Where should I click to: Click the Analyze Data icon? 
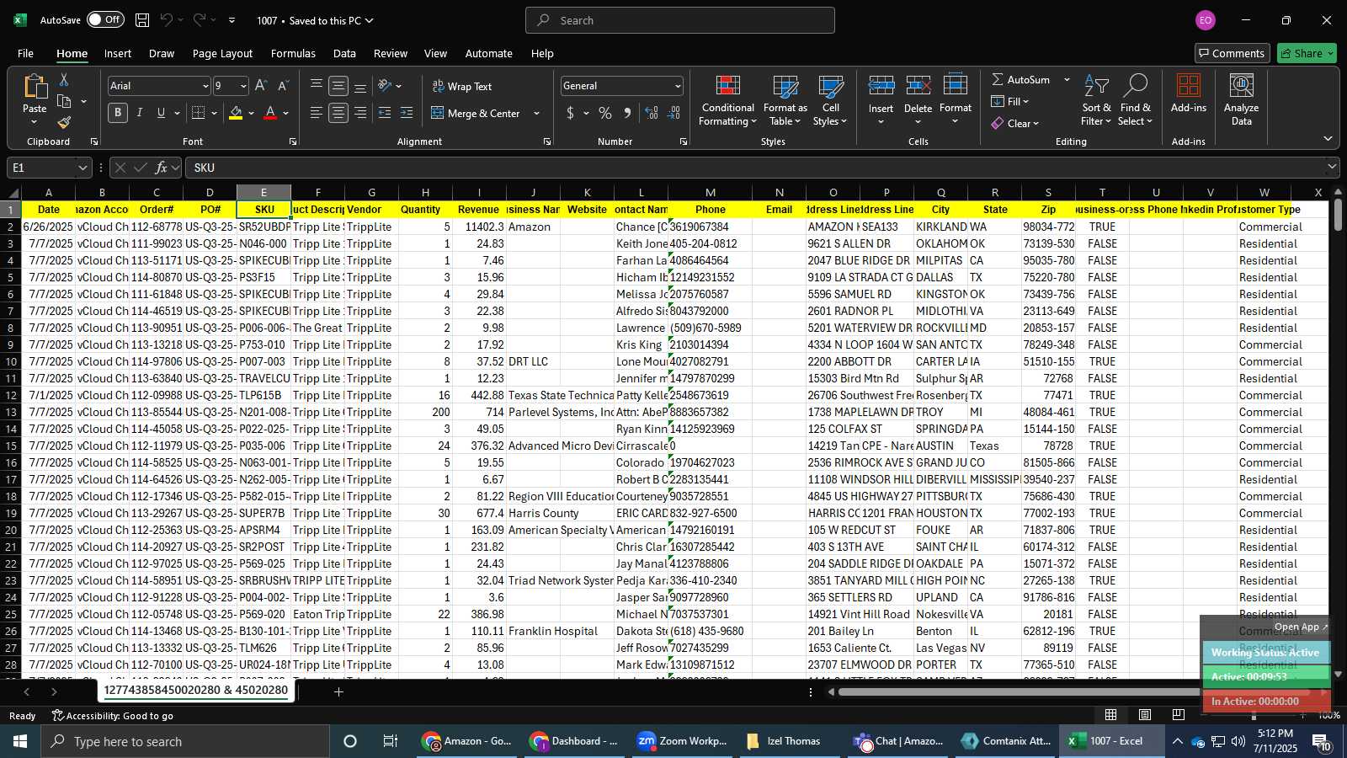[x=1241, y=99]
